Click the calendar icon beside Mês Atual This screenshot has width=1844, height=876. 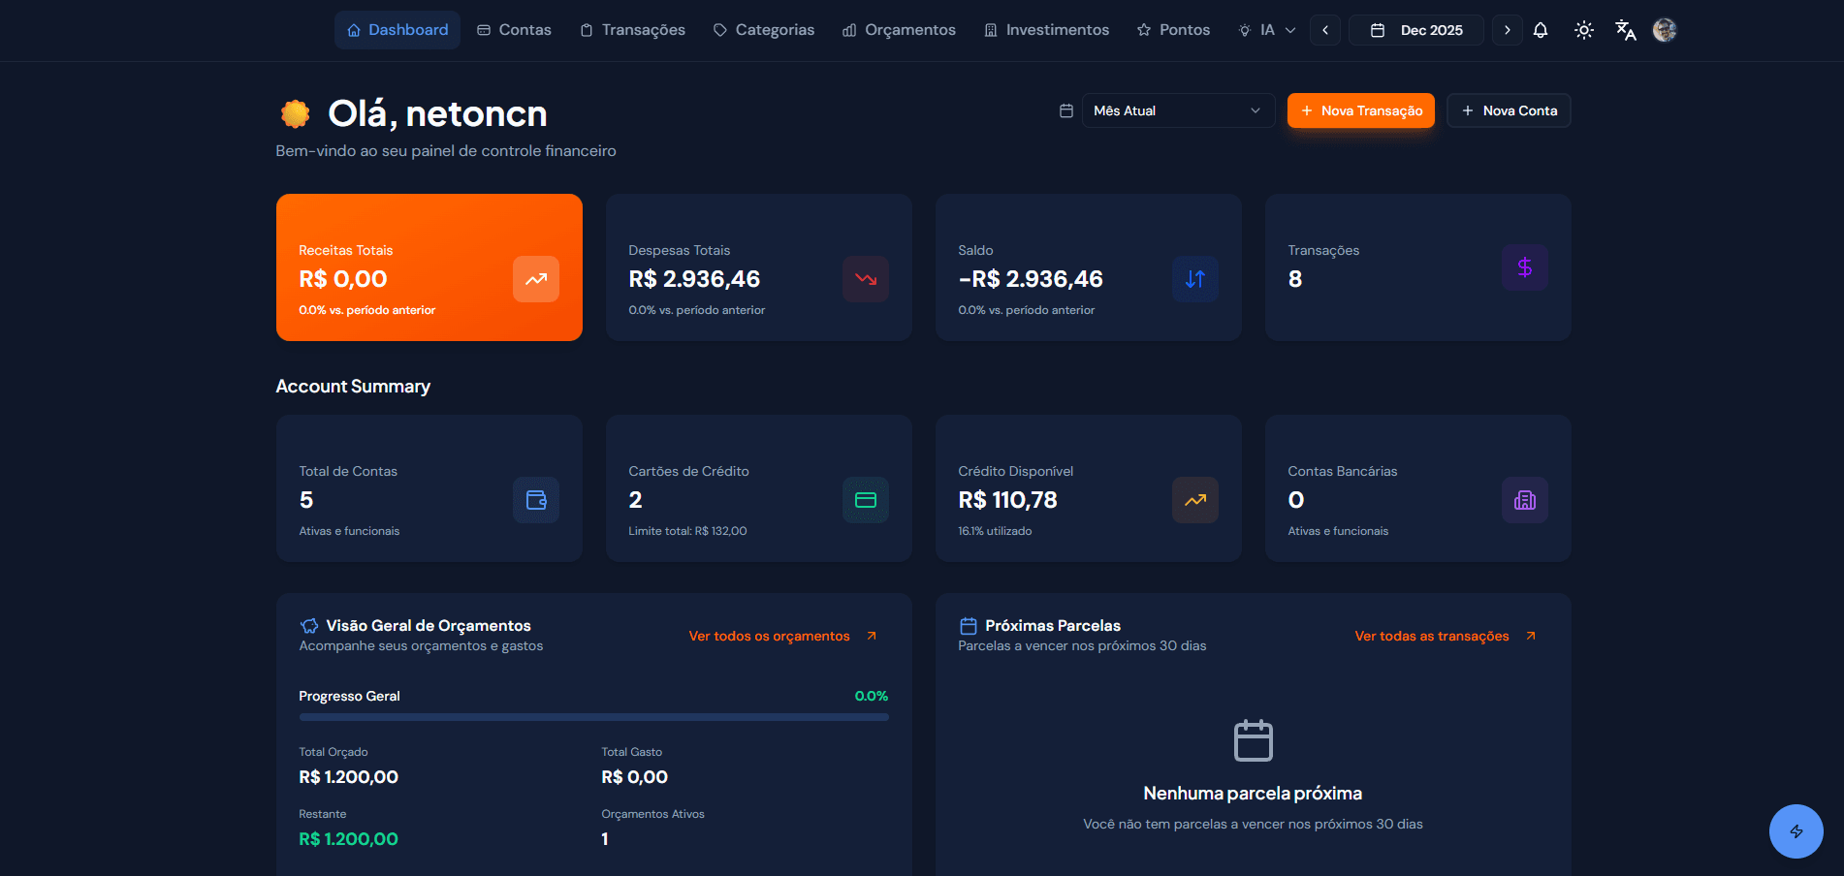(1065, 110)
